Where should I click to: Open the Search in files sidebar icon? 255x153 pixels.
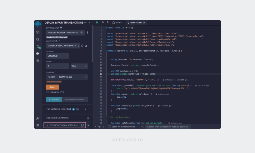[38, 39]
